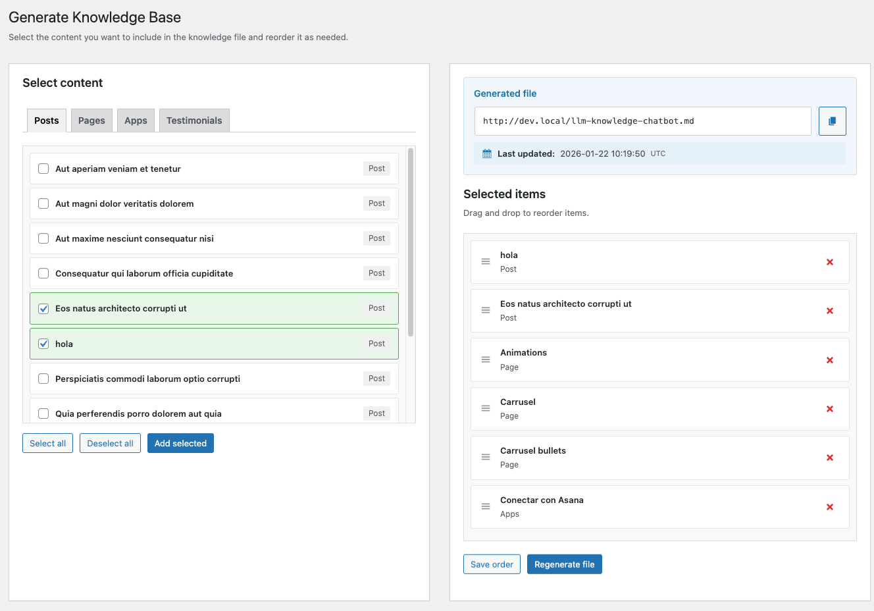
Task: Click the Last updated timestamp 2026-01-22 10:19:50
Action: pyautogui.click(x=603, y=153)
